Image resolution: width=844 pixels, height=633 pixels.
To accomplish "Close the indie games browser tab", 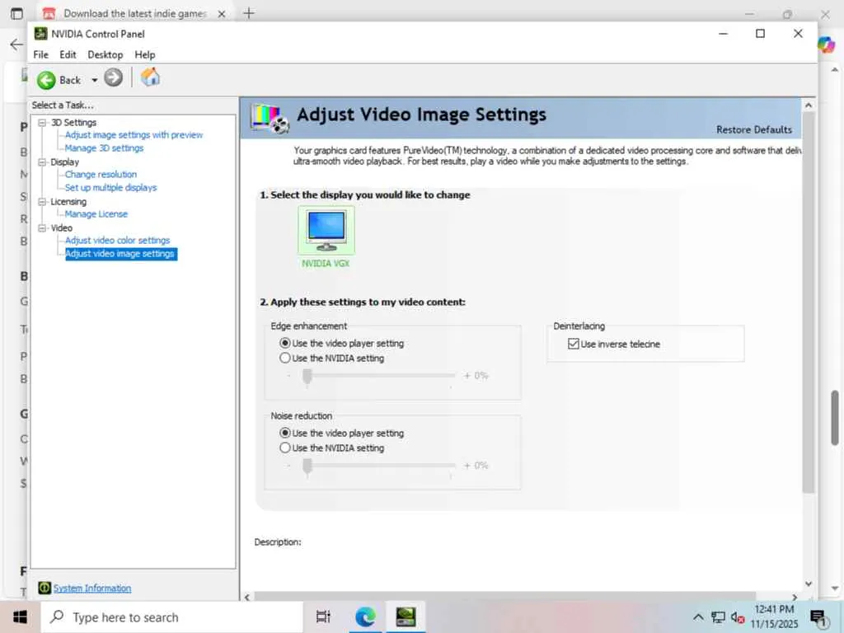I will (221, 14).
